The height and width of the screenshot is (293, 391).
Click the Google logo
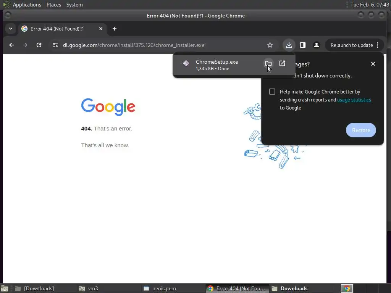pos(108,107)
